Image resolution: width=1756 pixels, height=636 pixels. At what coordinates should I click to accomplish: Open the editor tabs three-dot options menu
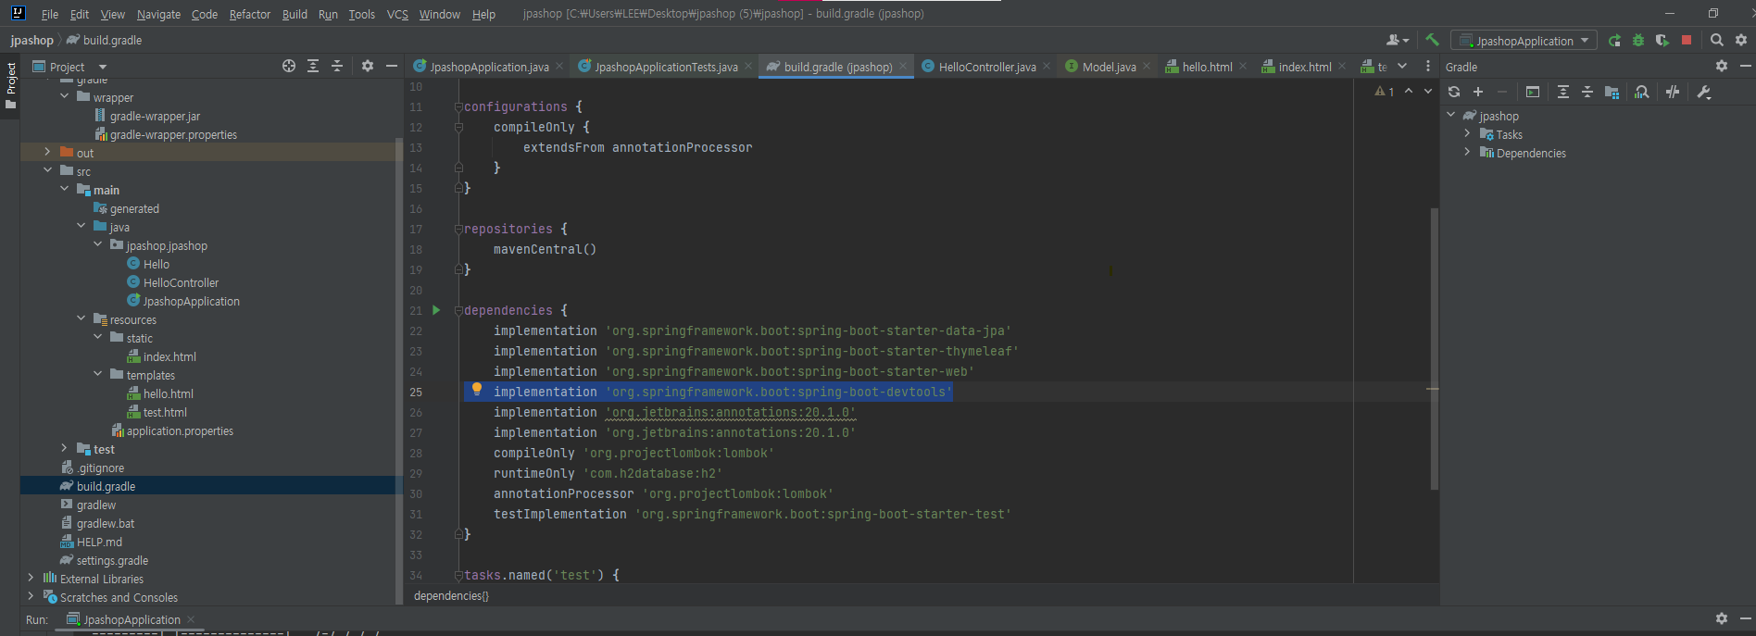tap(1427, 66)
